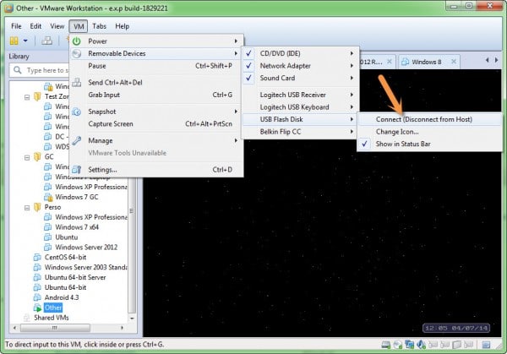This screenshot has width=507, height=354.
Task: Click the Library search field
Action: coord(41,70)
